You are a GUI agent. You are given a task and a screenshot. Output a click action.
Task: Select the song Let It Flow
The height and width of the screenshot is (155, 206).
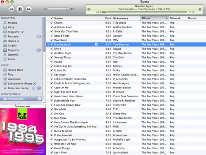[61, 152]
